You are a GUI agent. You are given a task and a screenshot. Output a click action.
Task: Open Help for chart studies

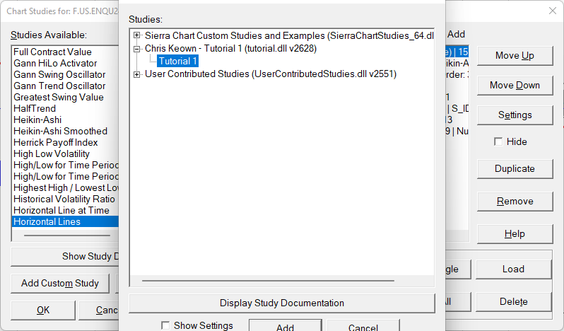point(514,234)
